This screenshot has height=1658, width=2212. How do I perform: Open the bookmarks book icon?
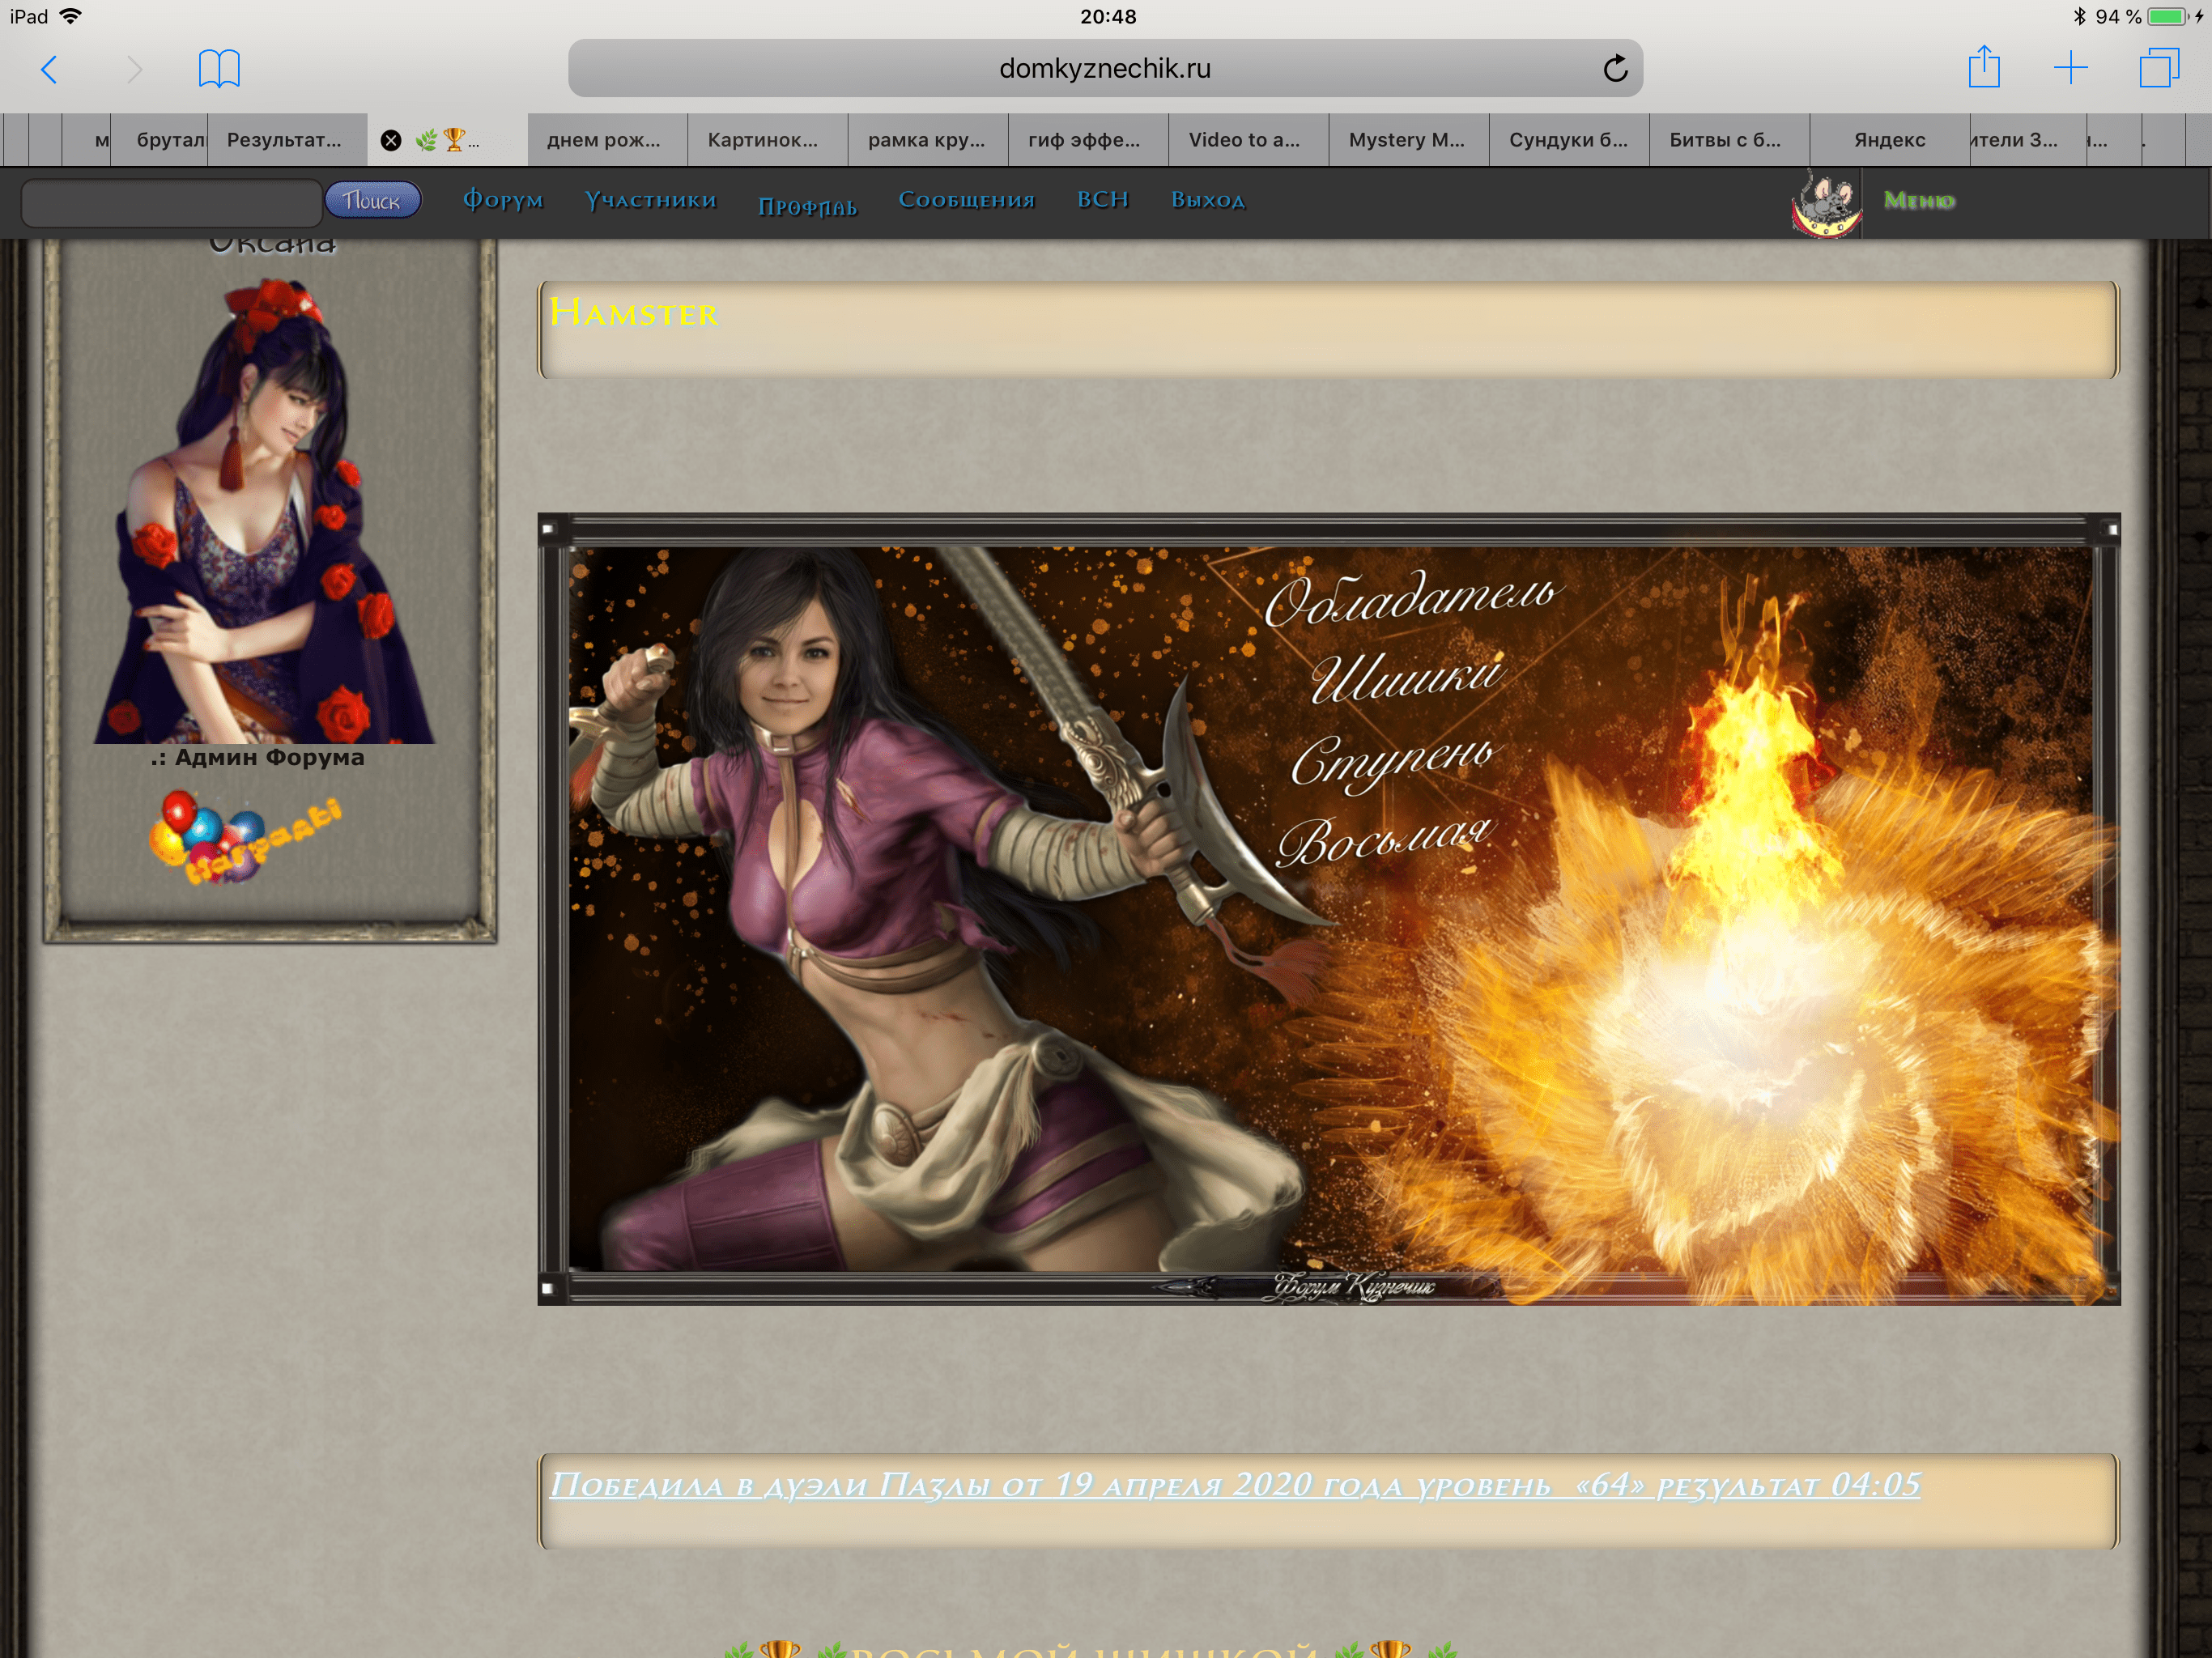coord(219,69)
